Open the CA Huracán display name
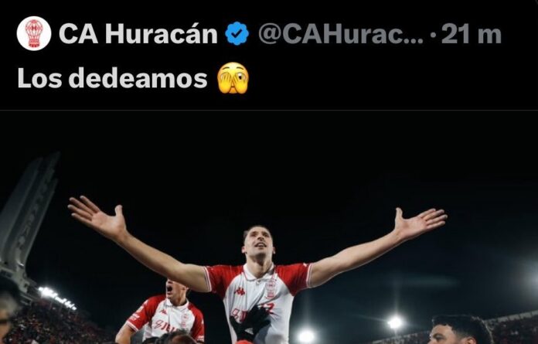Image resolution: width=538 pixels, height=344 pixels. (x=138, y=33)
